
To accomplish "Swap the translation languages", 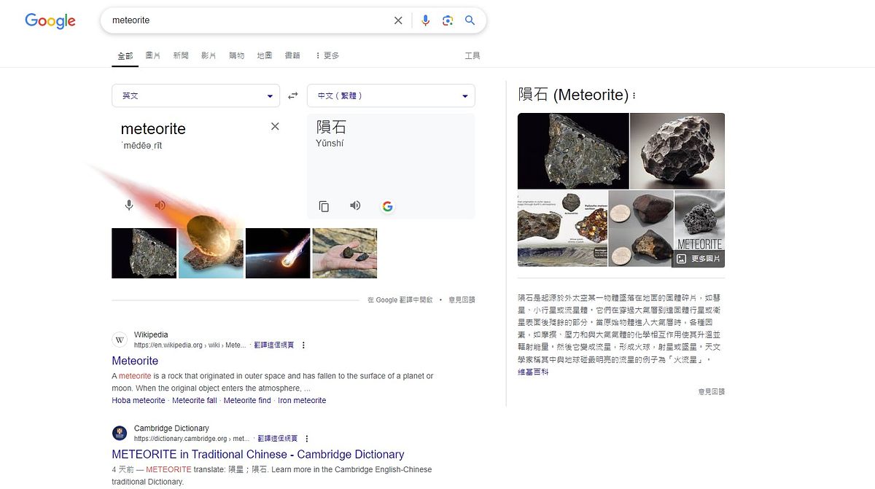I will point(293,95).
